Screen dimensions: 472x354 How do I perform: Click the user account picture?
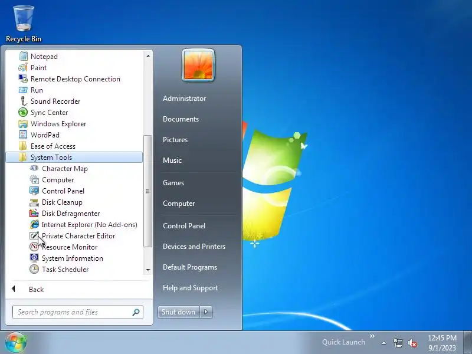198,65
